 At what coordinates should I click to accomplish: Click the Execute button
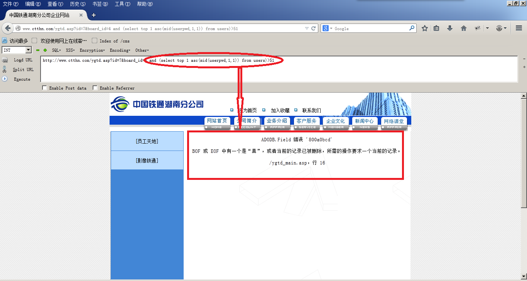(22, 79)
